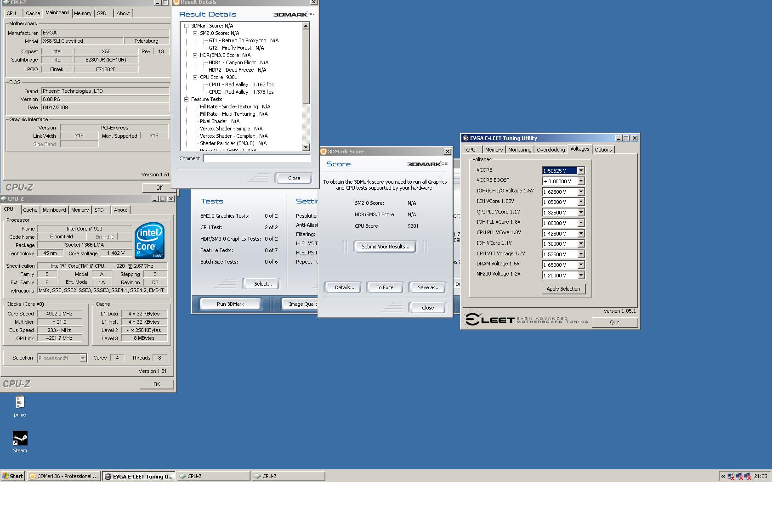This screenshot has width=772, height=529.
Task: Open Cache tab in lower CPU-Z window
Action: 30,210
